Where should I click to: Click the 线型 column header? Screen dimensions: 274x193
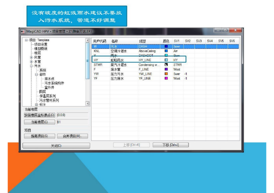click(x=142, y=41)
